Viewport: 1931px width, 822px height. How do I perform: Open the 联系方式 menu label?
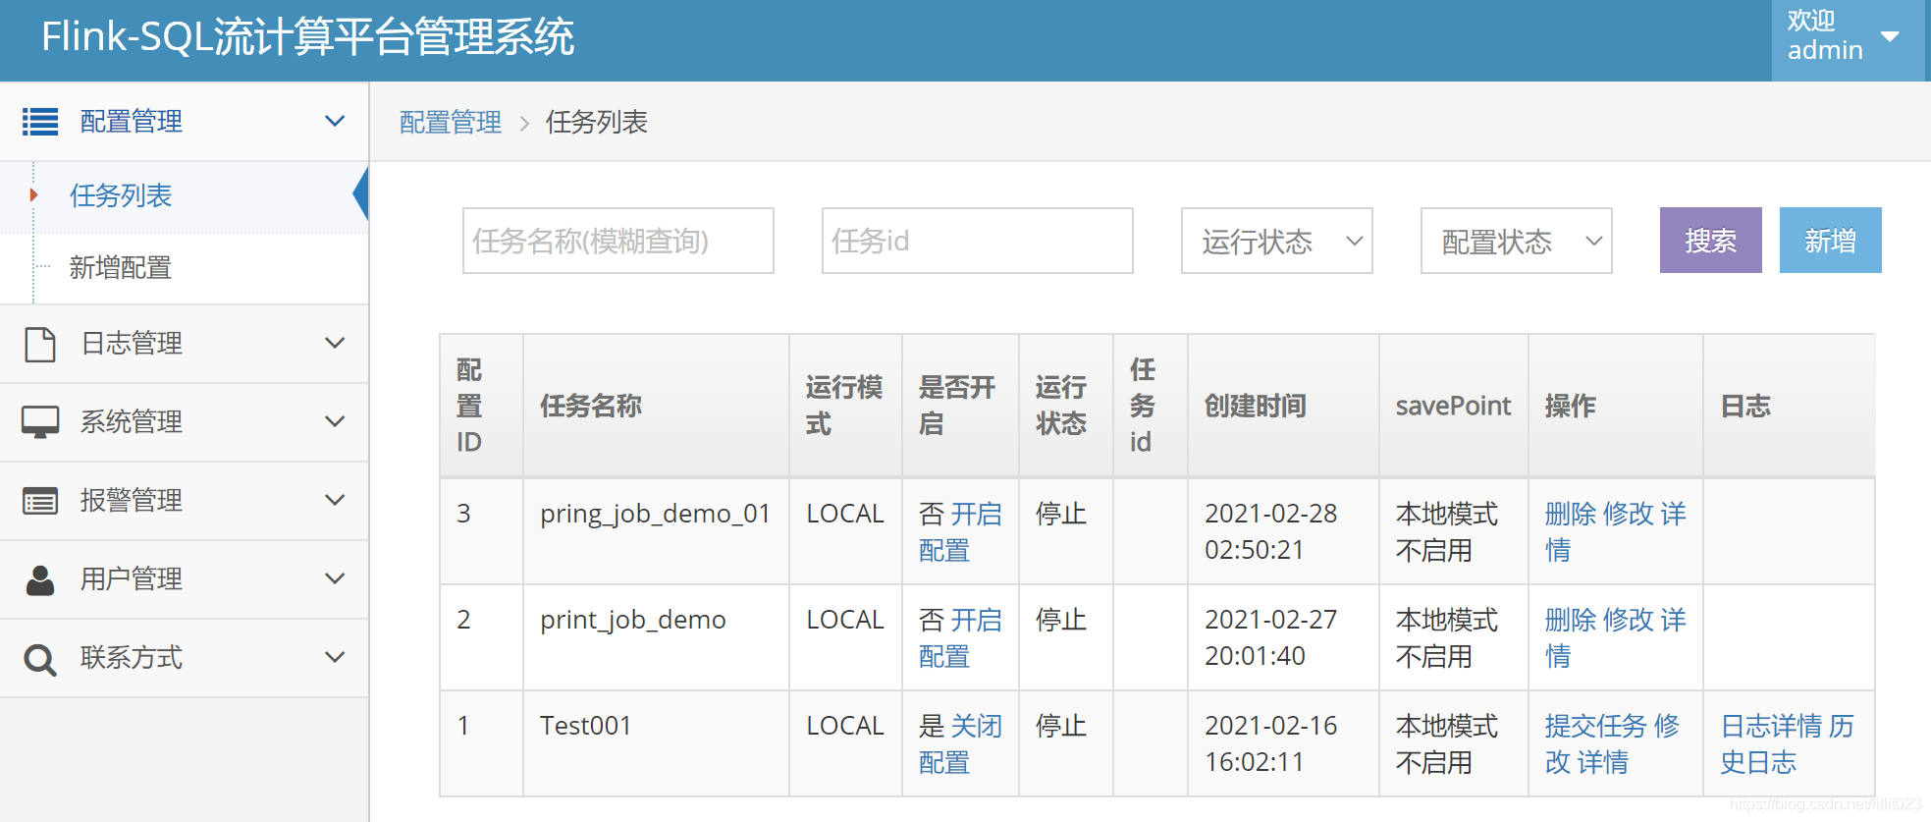[x=132, y=658]
